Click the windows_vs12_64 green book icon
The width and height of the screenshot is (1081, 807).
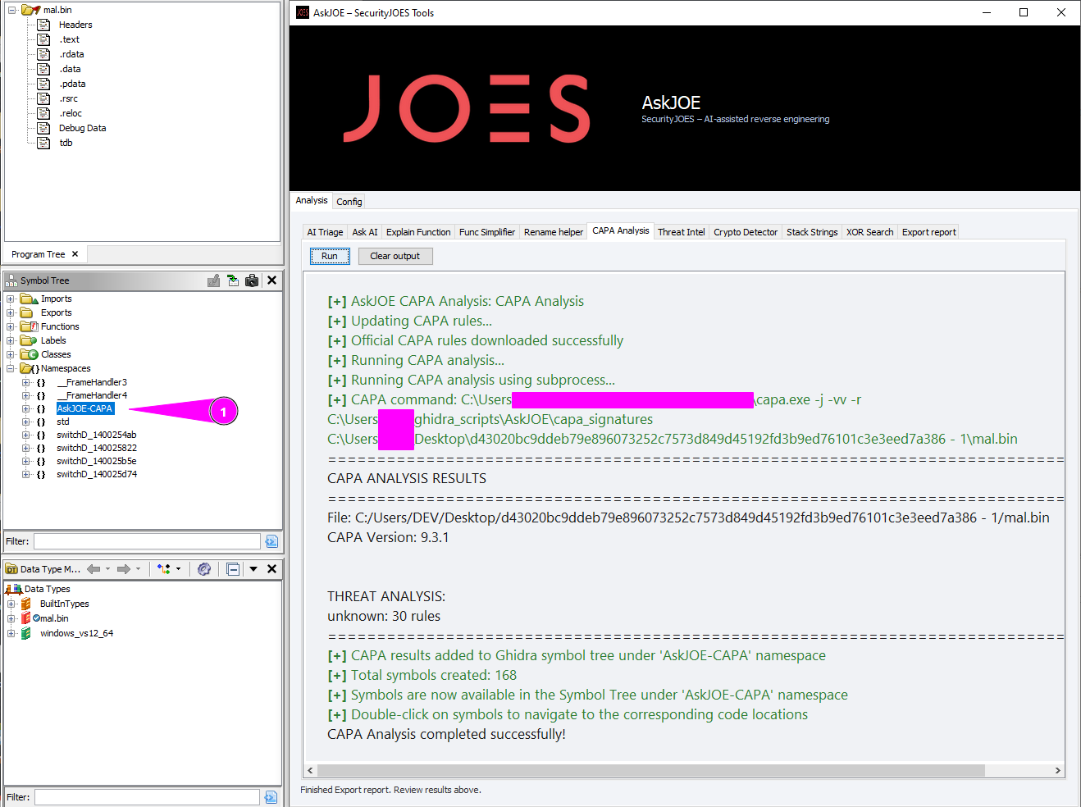click(26, 633)
